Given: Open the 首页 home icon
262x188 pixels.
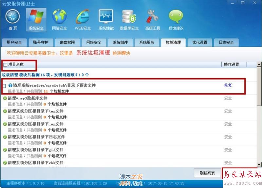Looking at the screenshot, I should pos(13,17).
